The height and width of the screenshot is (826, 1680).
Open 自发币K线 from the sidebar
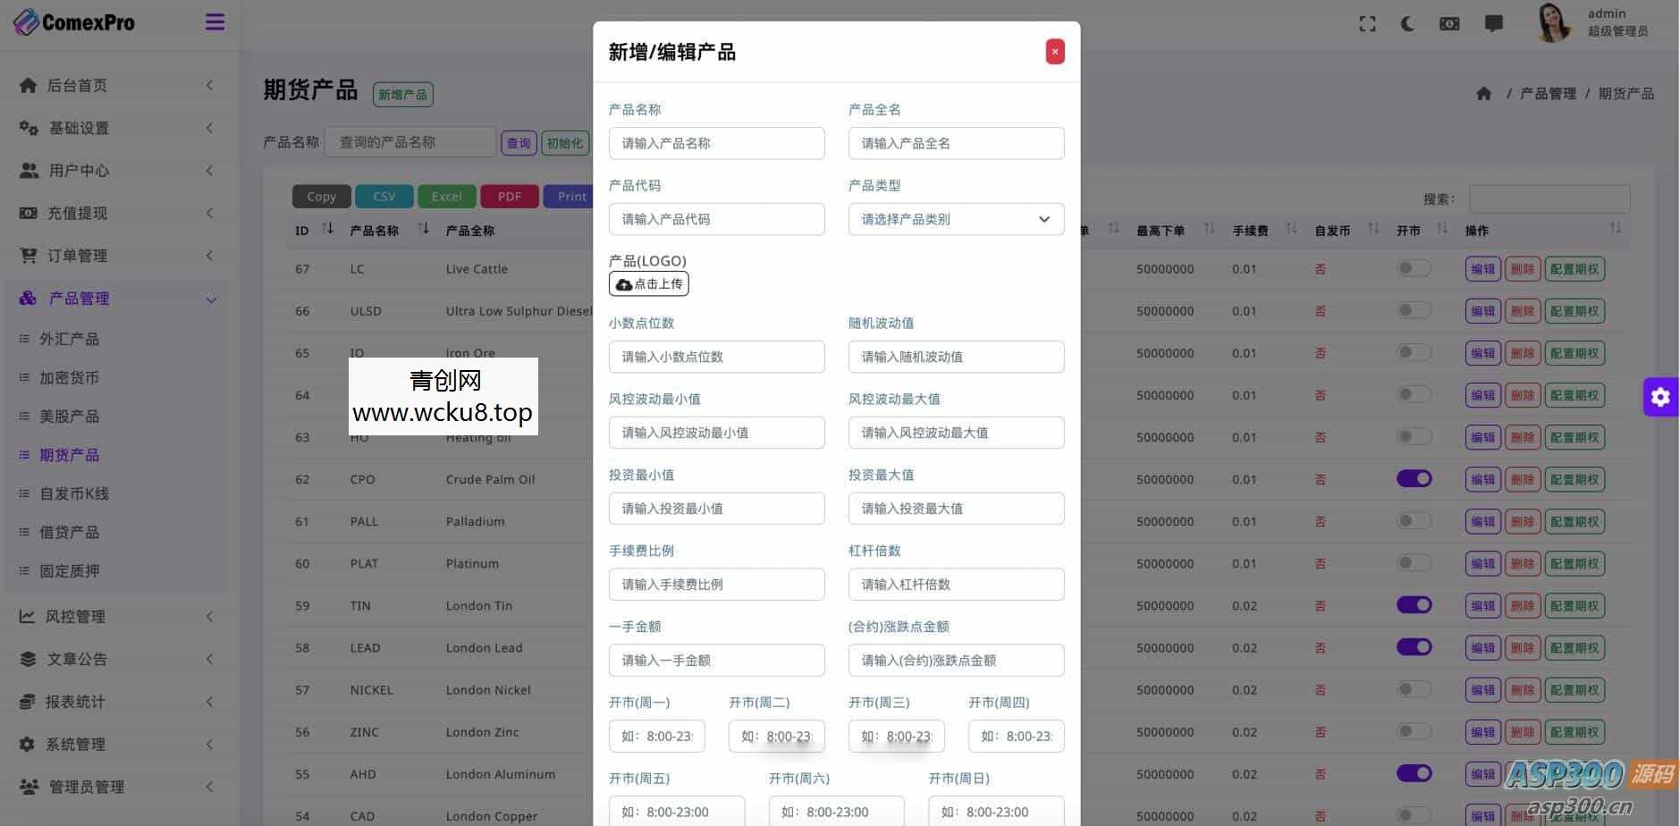(76, 493)
